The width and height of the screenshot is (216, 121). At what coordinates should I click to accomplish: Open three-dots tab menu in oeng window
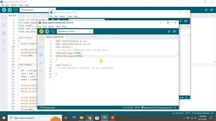point(187,27)
